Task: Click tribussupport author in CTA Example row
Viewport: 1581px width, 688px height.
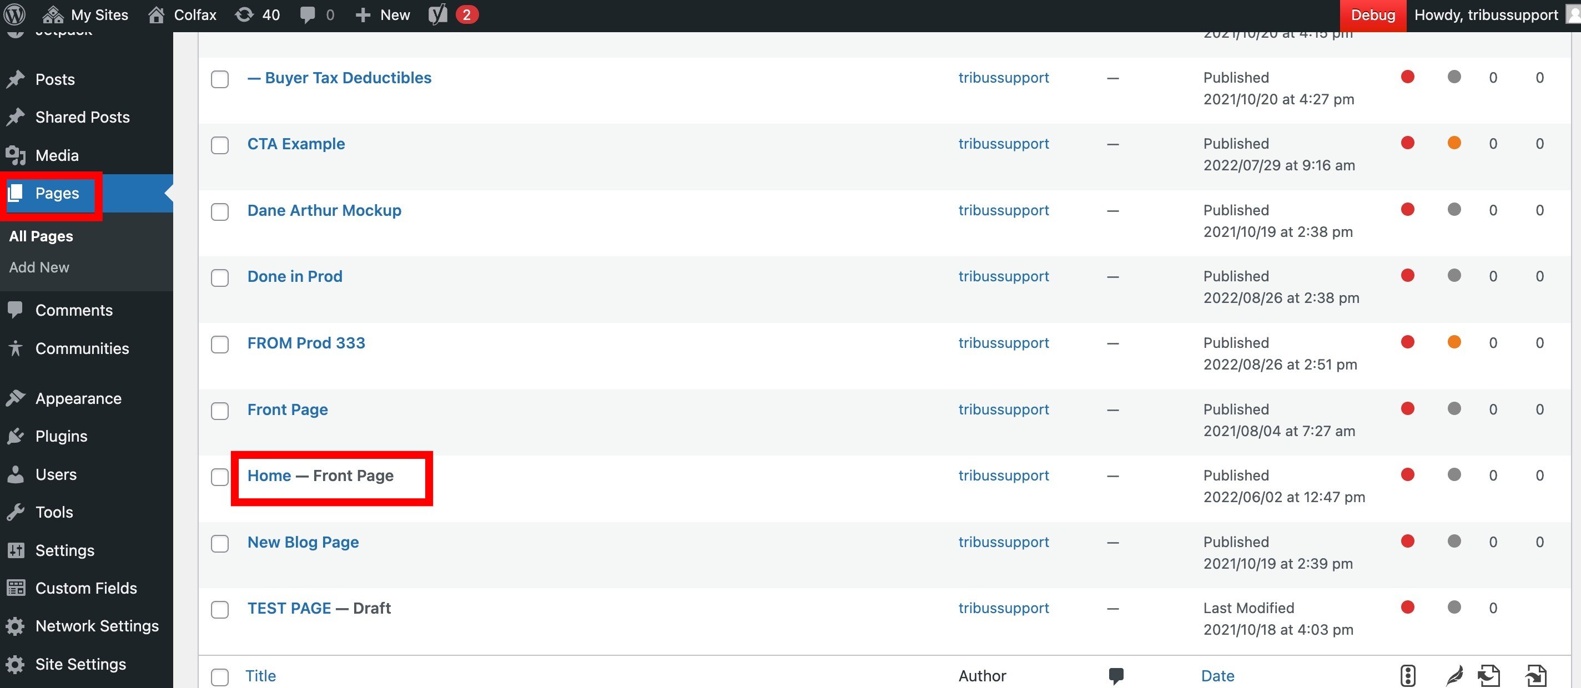Action: 1004,144
